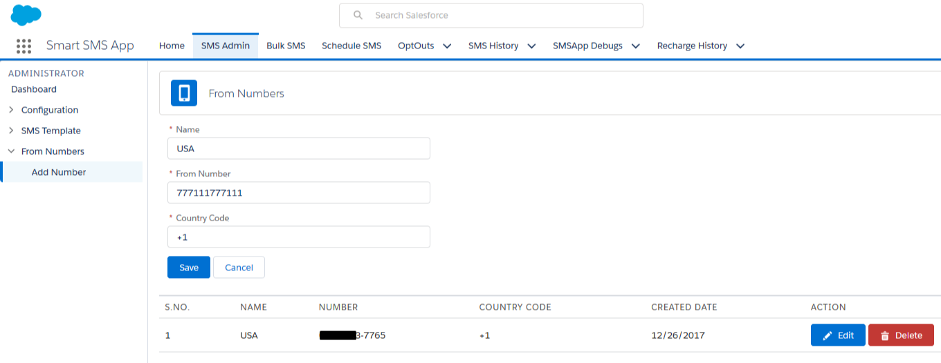Image resolution: width=941 pixels, height=363 pixels.
Task: Select Add Number in the sidebar
Action: pyautogui.click(x=59, y=172)
